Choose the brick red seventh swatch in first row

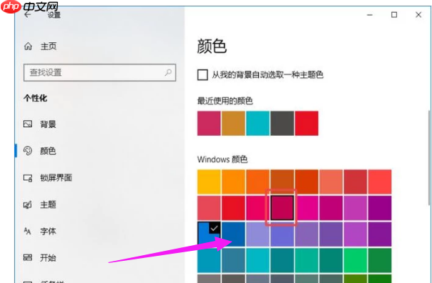coord(355,182)
